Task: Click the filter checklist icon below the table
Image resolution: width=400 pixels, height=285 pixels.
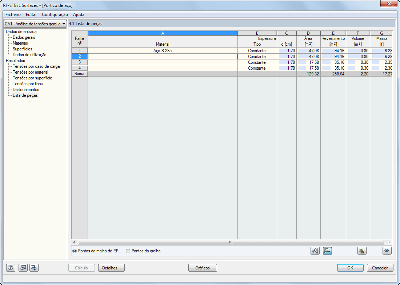Action: point(315,251)
